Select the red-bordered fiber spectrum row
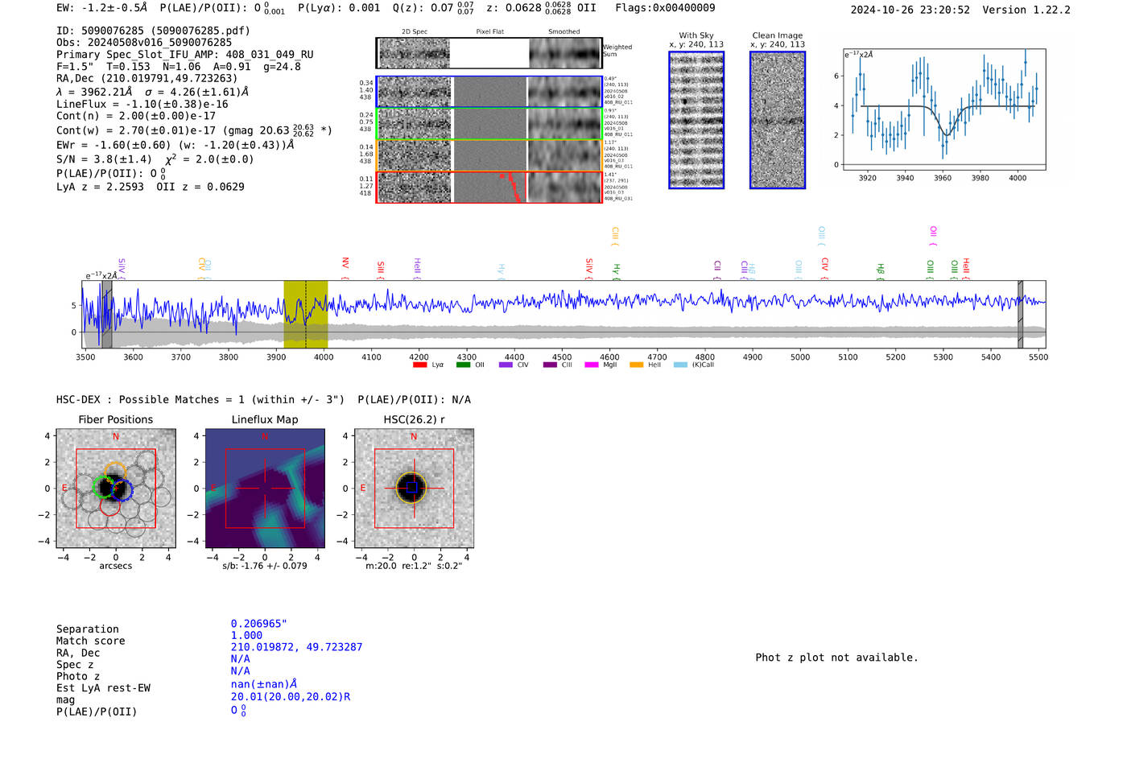1127x767 pixels. (x=489, y=187)
